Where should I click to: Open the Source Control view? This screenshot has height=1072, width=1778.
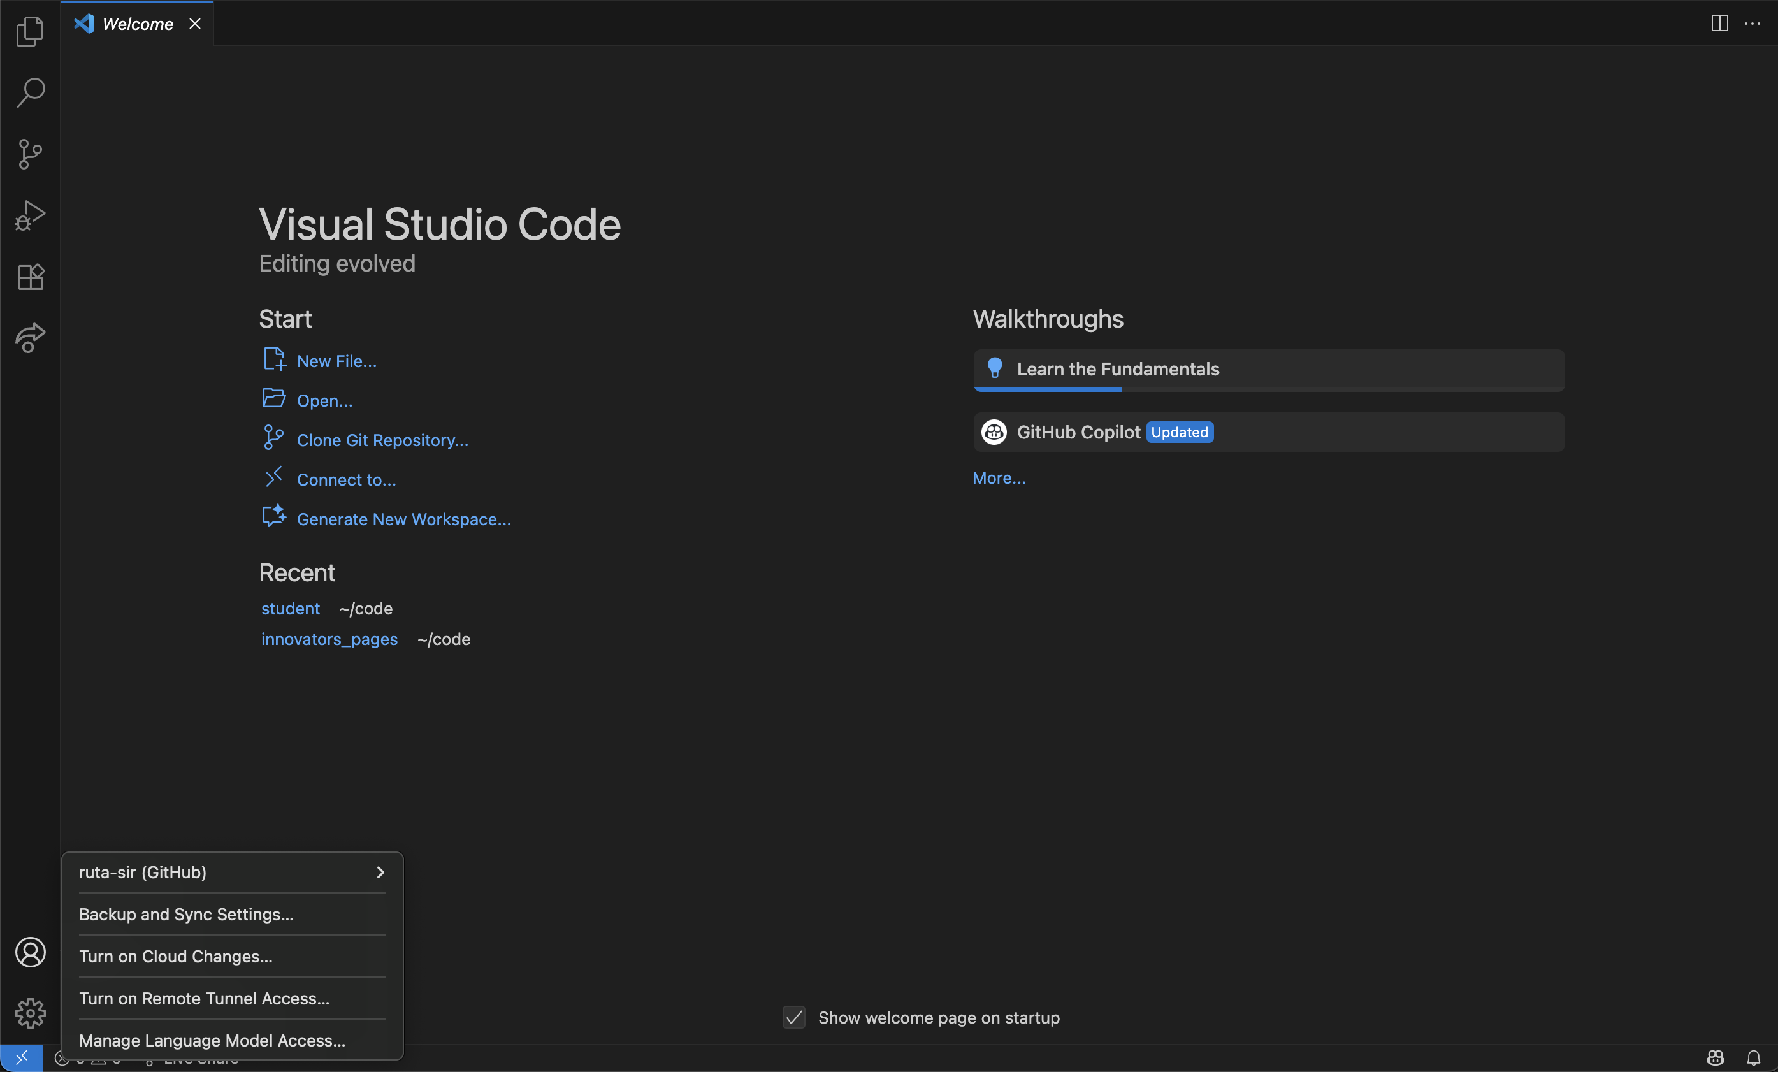click(x=31, y=154)
